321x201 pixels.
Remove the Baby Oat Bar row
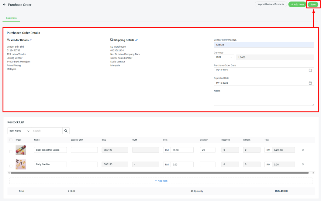[x=303, y=164]
